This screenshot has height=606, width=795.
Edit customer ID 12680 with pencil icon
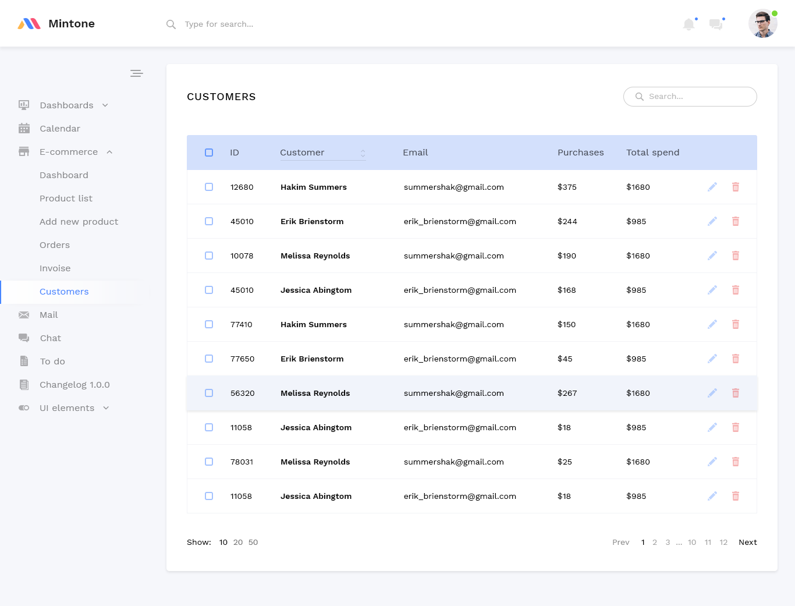pos(712,187)
